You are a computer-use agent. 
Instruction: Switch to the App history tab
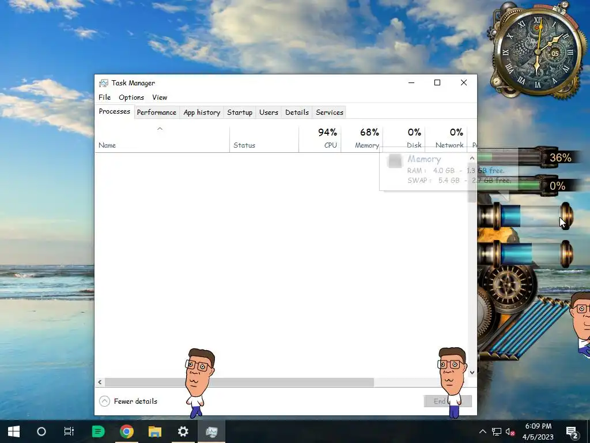pos(202,112)
